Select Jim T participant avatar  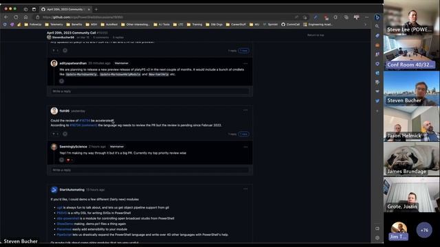[x=399, y=231]
